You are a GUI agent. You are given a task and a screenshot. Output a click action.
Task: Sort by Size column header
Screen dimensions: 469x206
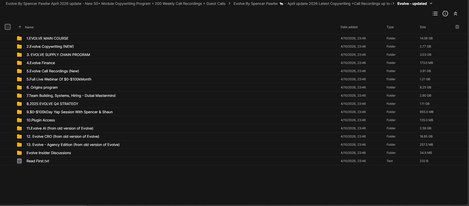pos(423,27)
